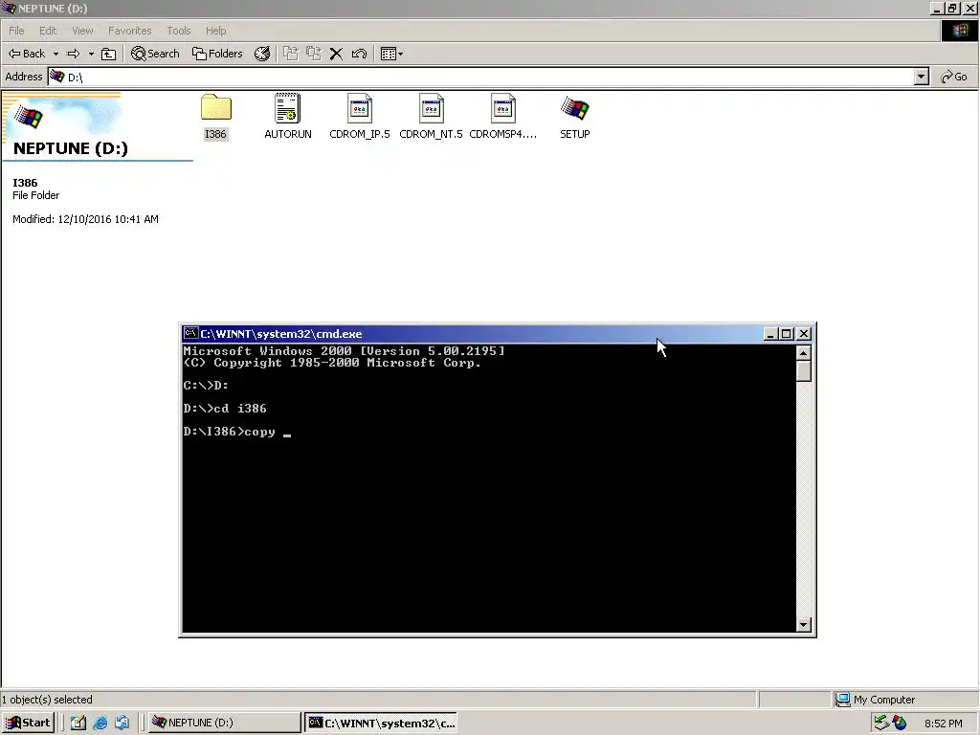This screenshot has width=980, height=735.
Task: Click the Start button
Action: point(28,723)
